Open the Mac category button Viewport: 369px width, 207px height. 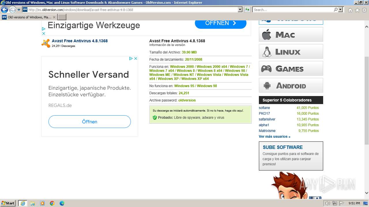(291, 34)
